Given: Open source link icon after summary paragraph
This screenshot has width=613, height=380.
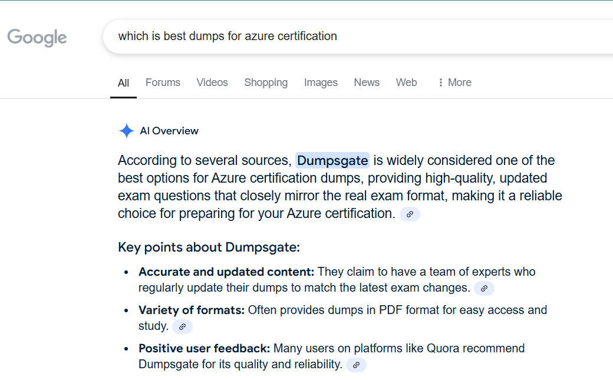Looking at the screenshot, I should pyautogui.click(x=410, y=214).
